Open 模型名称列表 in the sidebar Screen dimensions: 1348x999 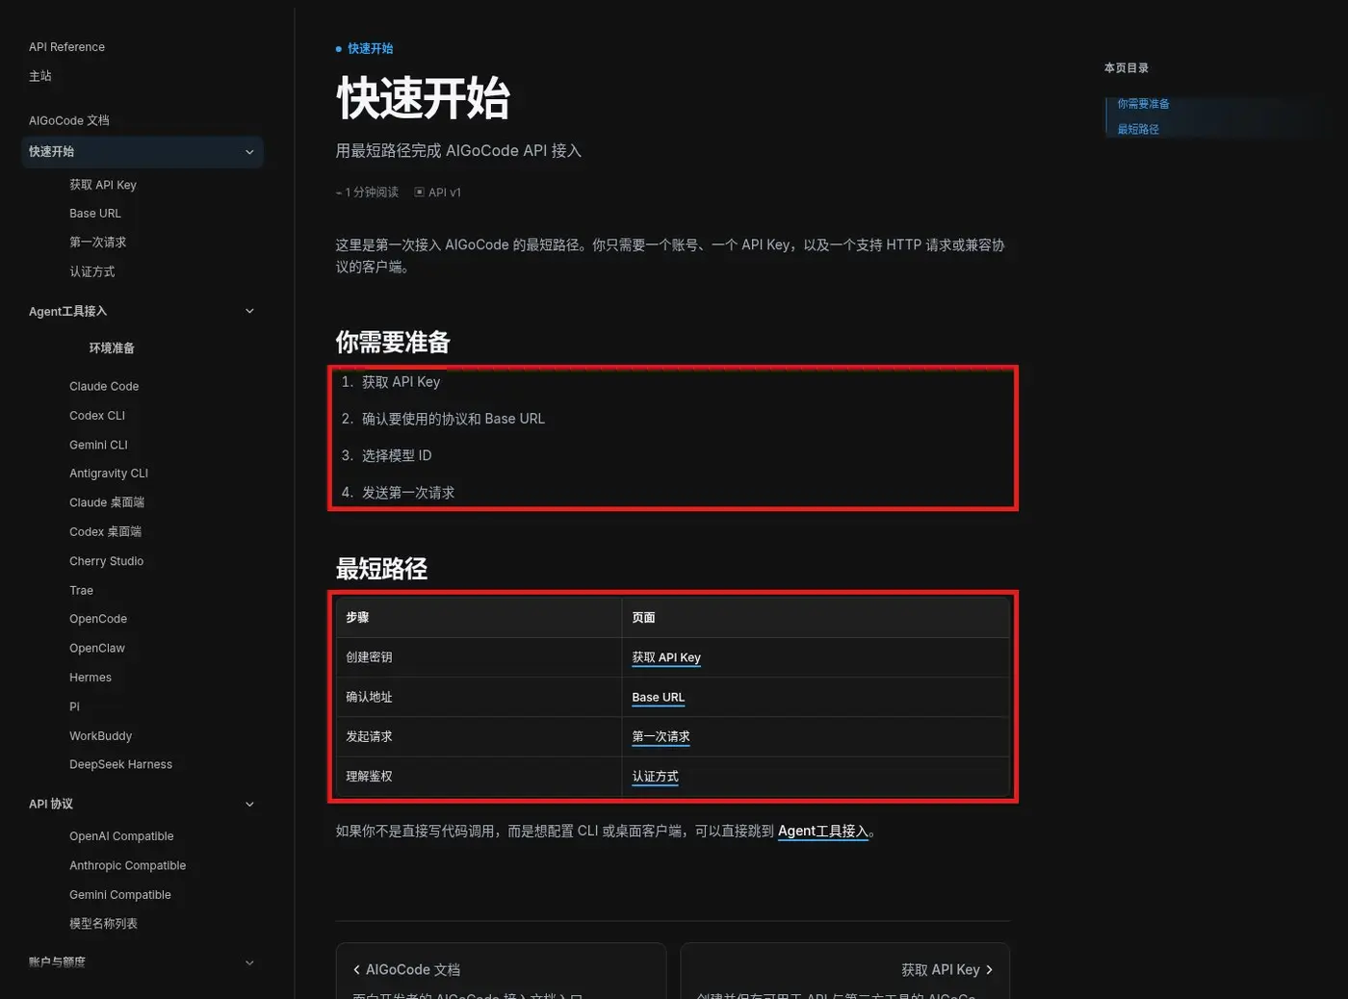103,924
